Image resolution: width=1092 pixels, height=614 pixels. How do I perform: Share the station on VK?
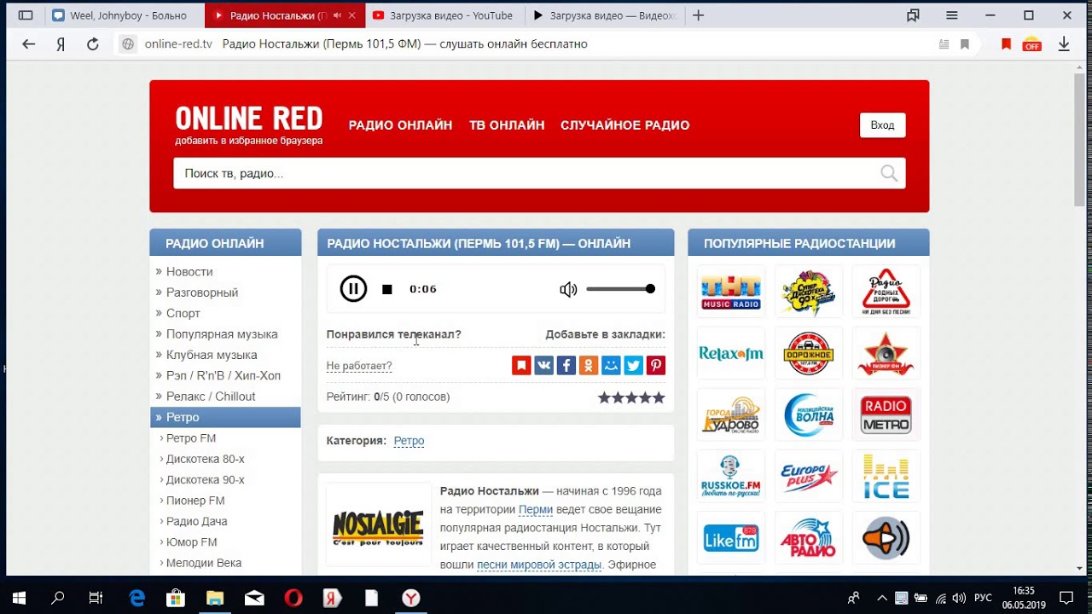[x=543, y=366]
